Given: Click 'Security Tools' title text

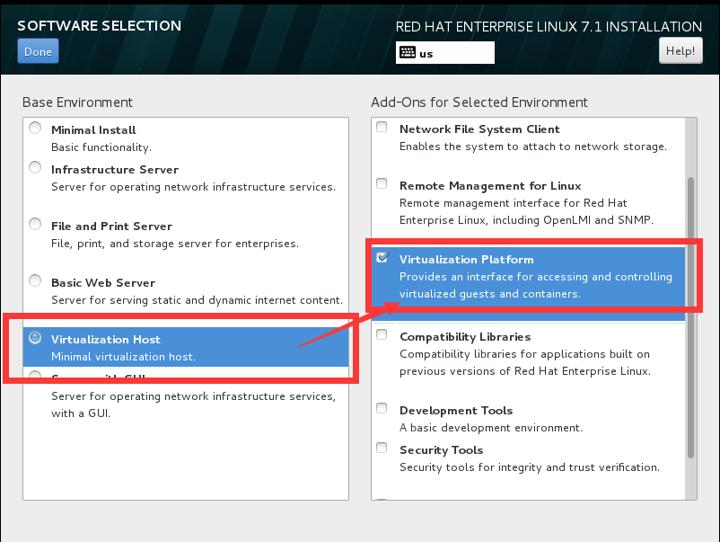Looking at the screenshot, I should [442, 450].
